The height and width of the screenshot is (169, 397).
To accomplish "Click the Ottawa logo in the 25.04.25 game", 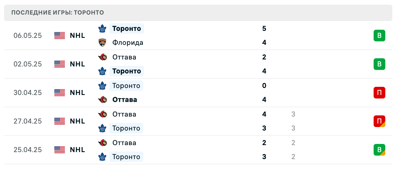I will click(102, 143).
